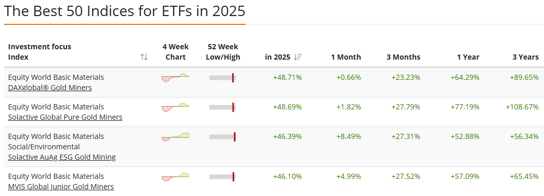This screenshot has height=196, width=544.
Task: Sort table by 1 Year column header
Action: click(468, 57)
